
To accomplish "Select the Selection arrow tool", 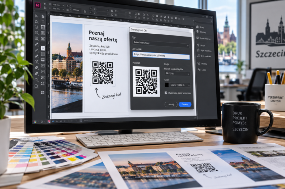I will [x=36, y=16].
